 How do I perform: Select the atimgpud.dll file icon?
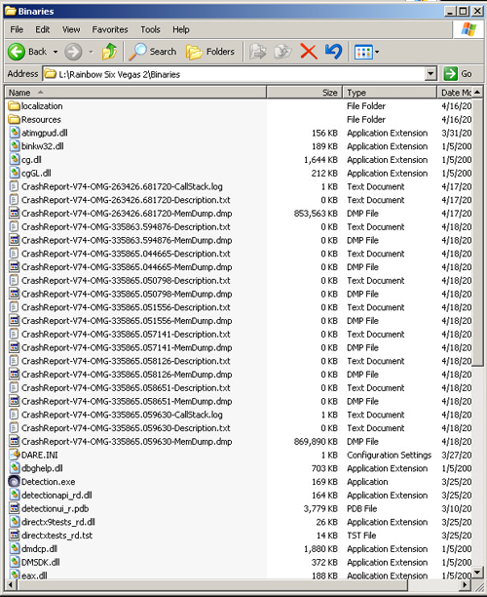pos(14,133)
